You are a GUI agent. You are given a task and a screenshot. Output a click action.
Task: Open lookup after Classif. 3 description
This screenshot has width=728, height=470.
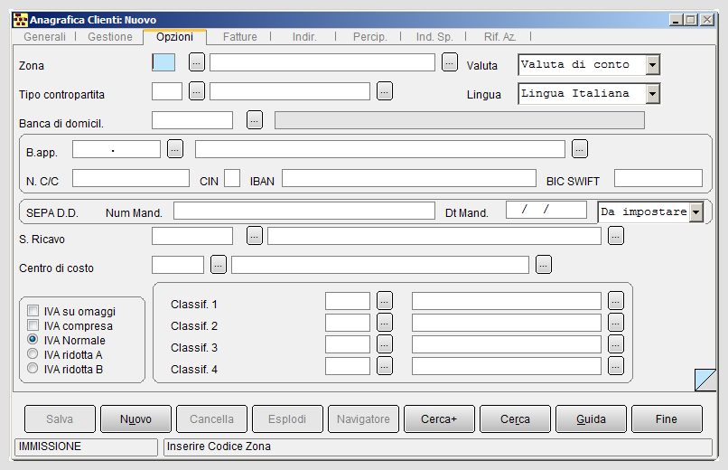[616, 344]
